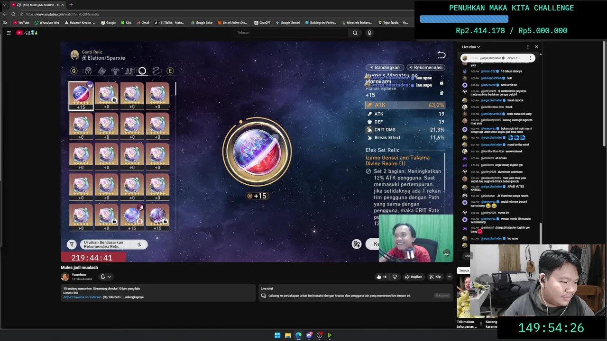The image size is (607, 341).
Task: Open notification bell dropdown for Yuteriren
Action: point(105,277)
